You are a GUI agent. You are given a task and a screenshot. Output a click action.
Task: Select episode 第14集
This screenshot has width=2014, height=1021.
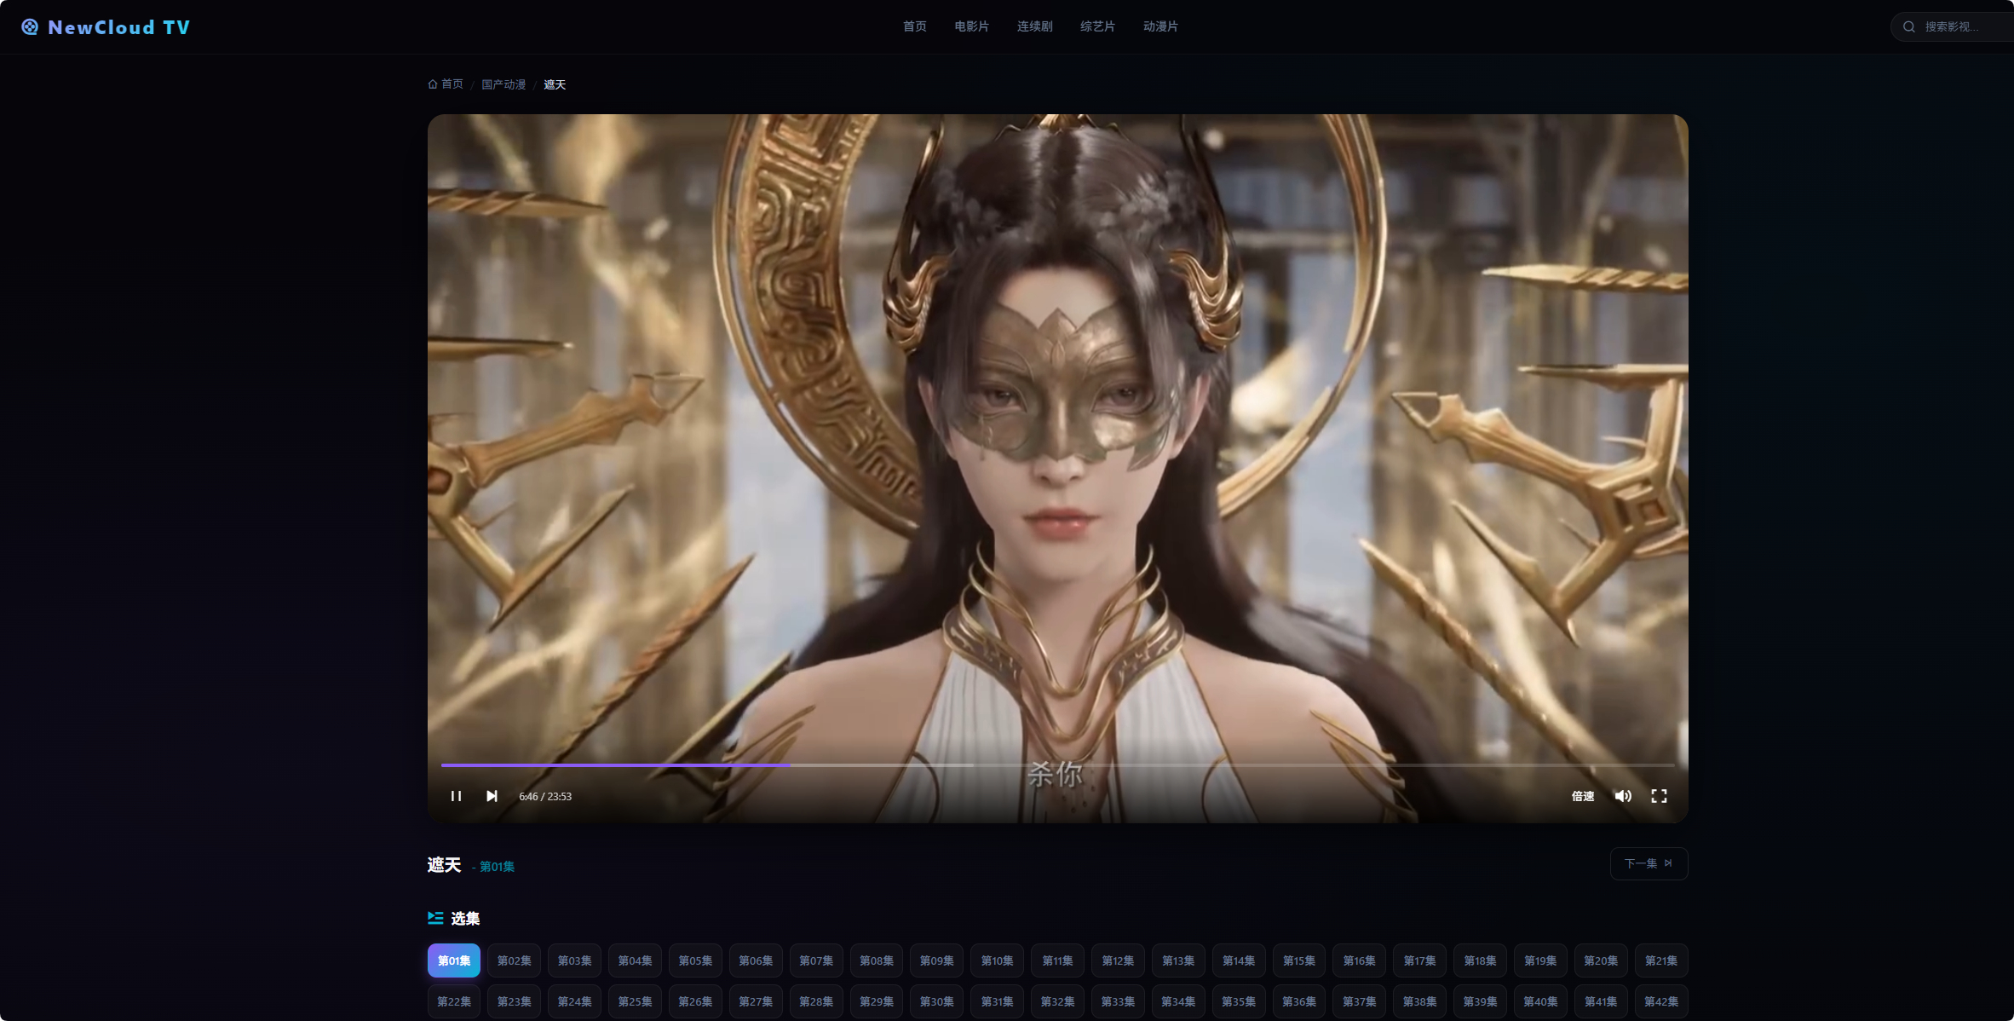point(1239,960)
